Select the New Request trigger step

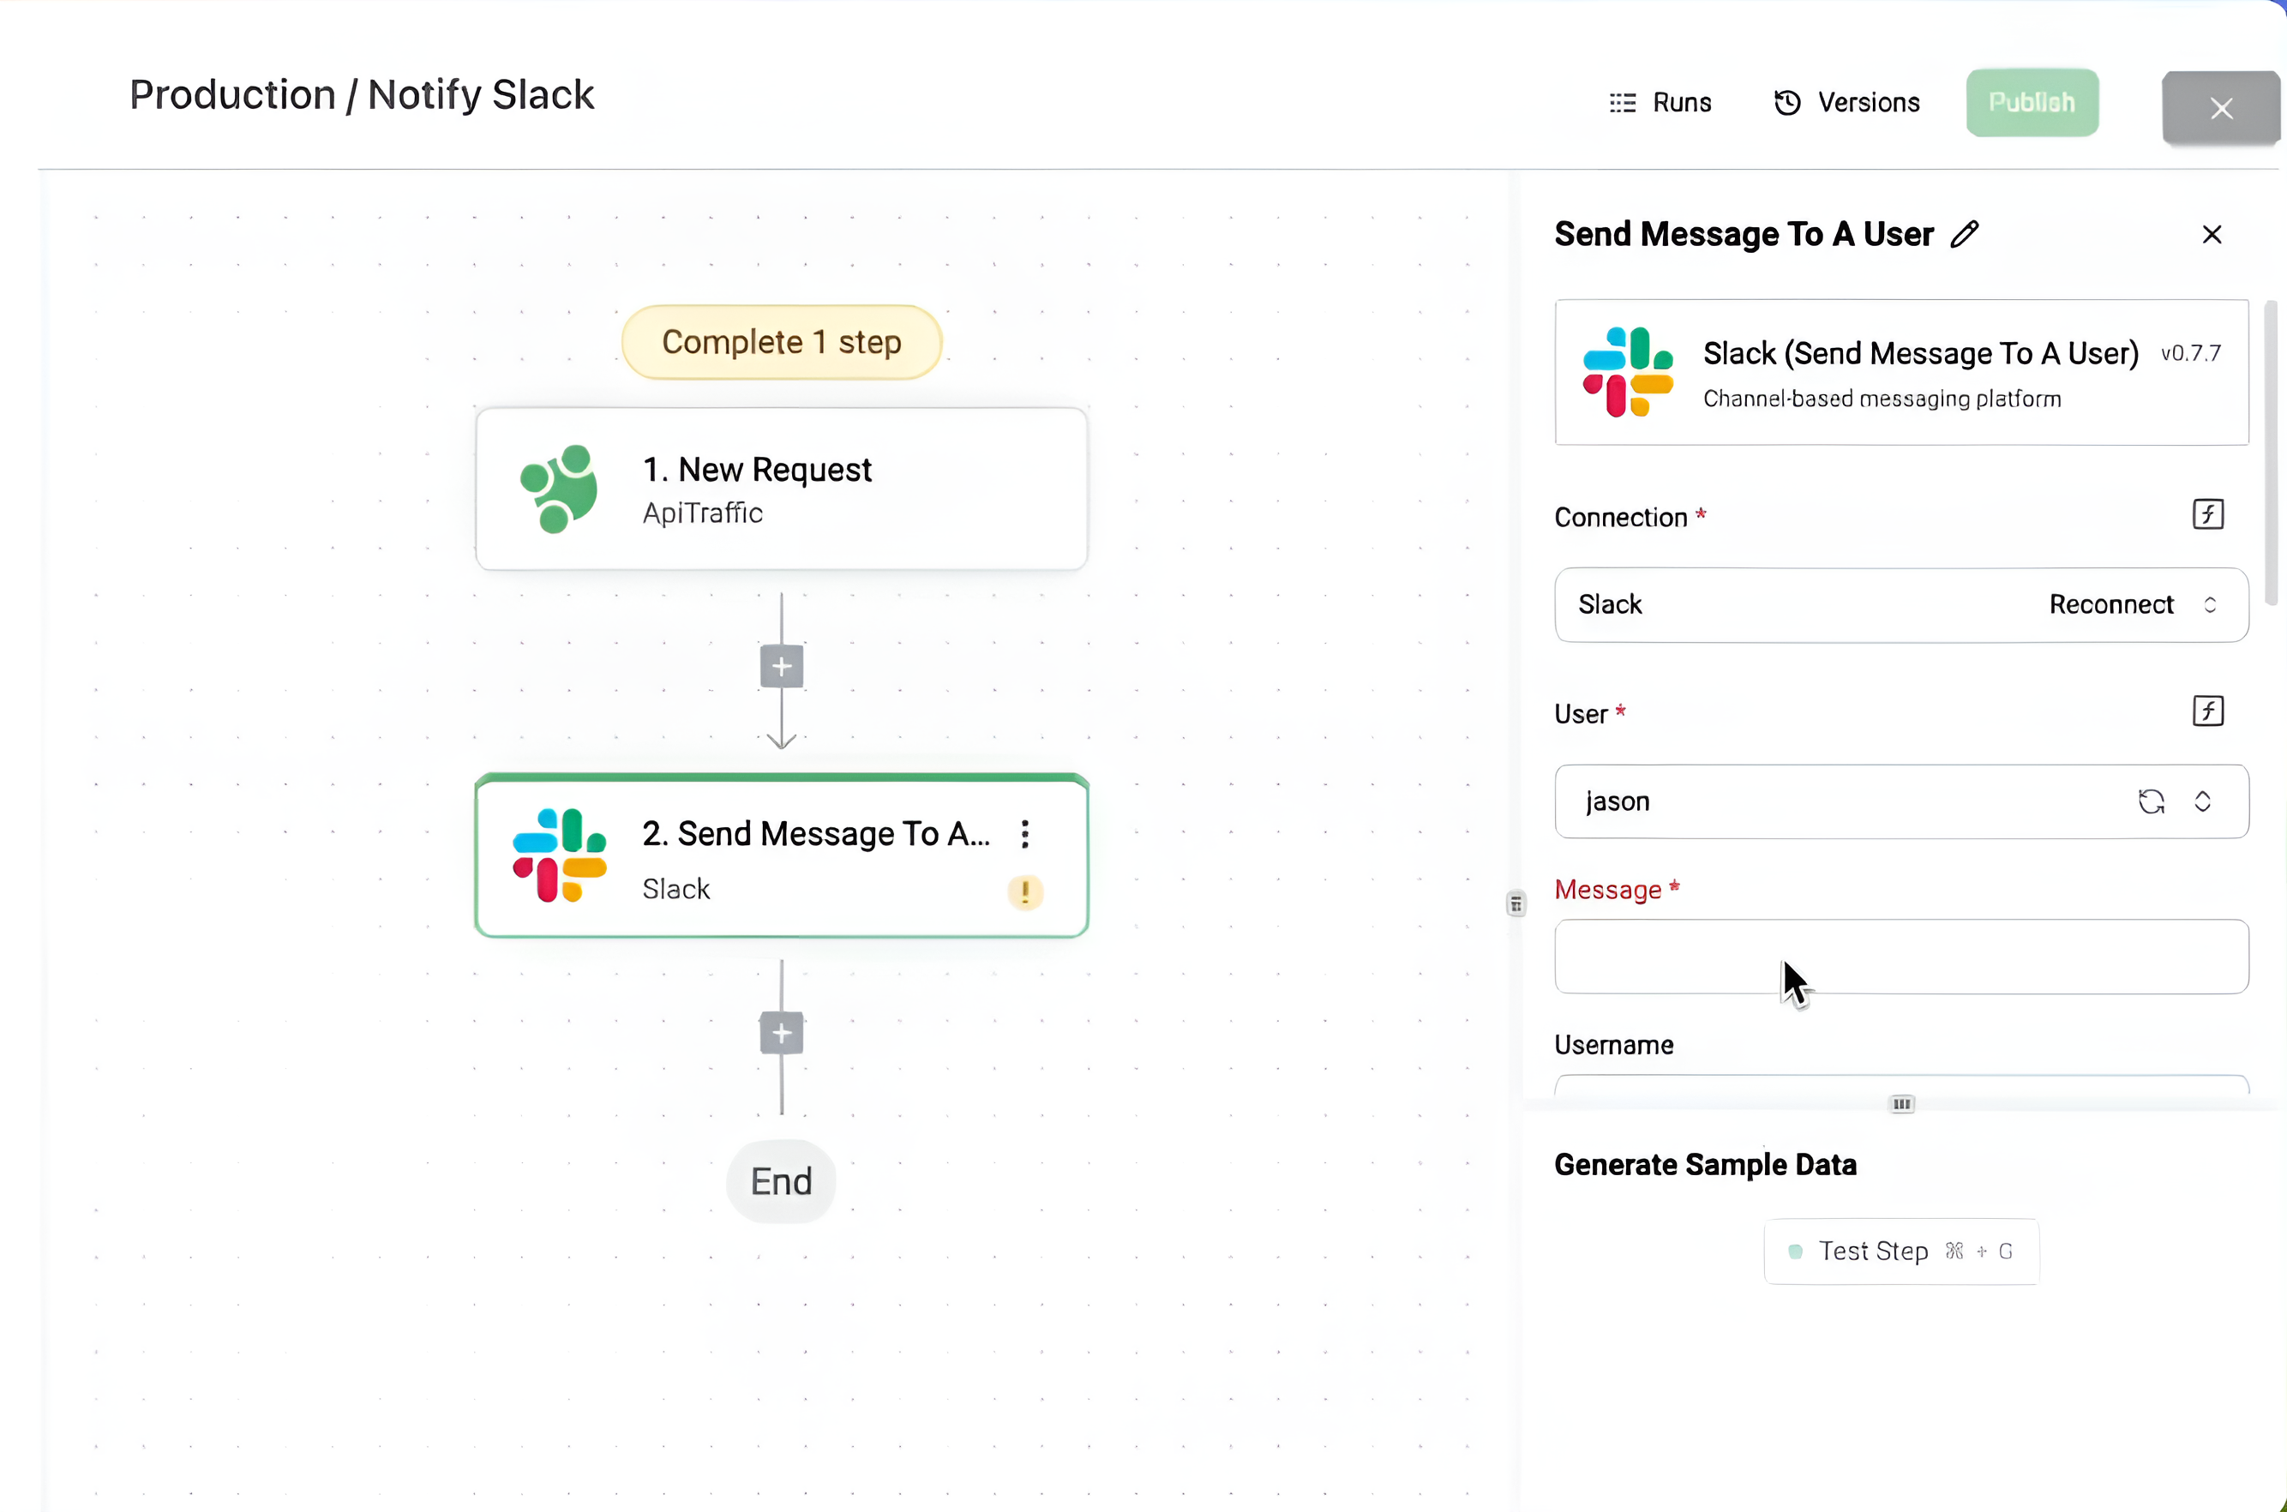pyautogui.click(x=781, y=489)
